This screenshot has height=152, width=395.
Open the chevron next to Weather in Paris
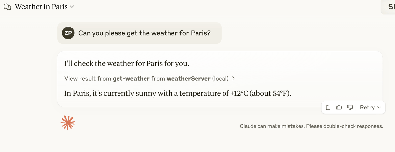tap(72, 7)
